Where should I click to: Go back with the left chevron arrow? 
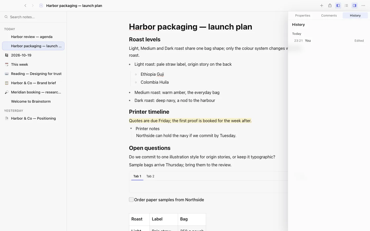(x=25, y=6)
